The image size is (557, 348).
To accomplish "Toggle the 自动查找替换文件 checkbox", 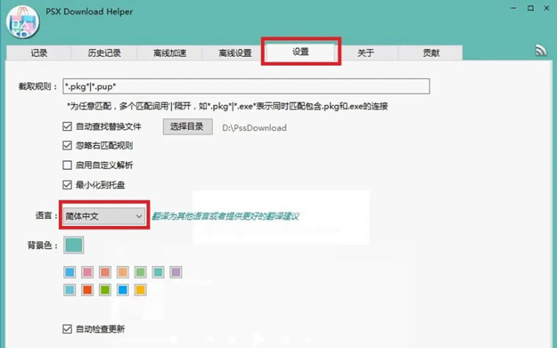I will (68, 127).
